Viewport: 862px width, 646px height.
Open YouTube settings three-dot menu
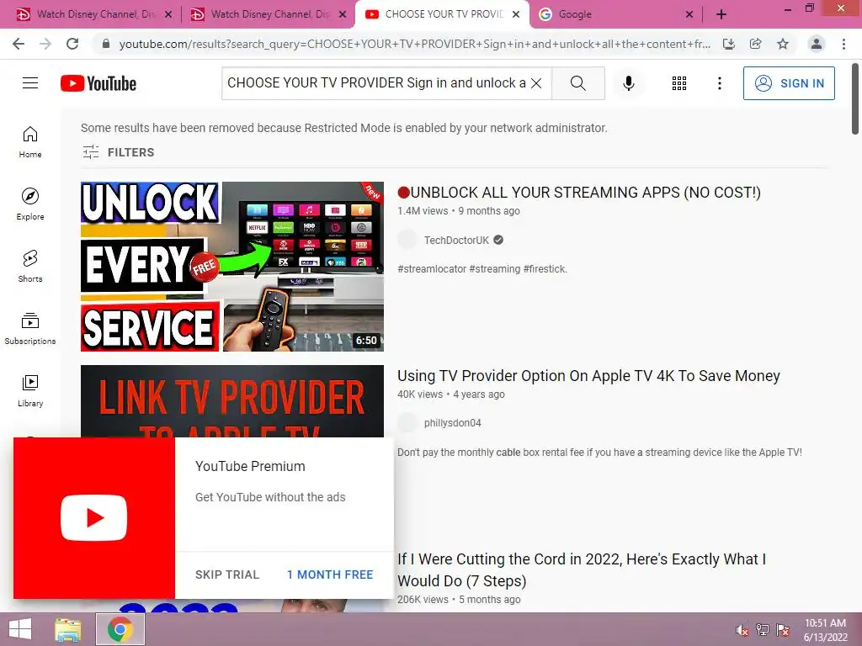[x=719, y=83]
